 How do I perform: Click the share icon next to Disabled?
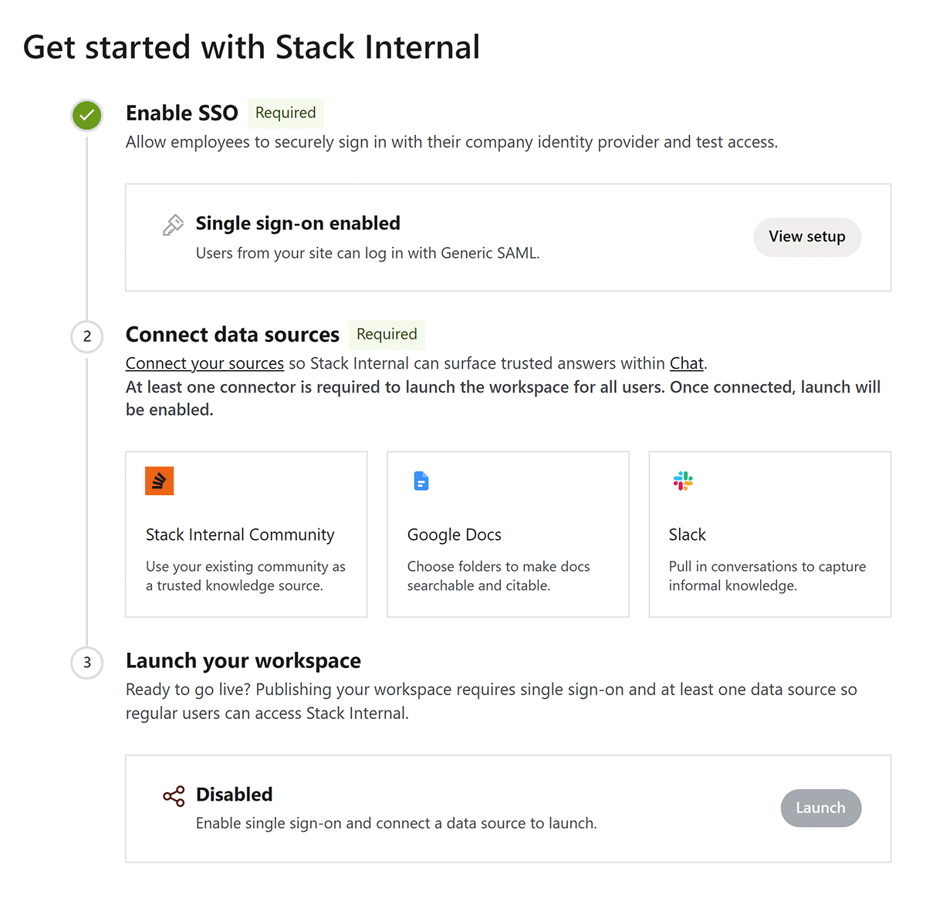pos(174,796)
